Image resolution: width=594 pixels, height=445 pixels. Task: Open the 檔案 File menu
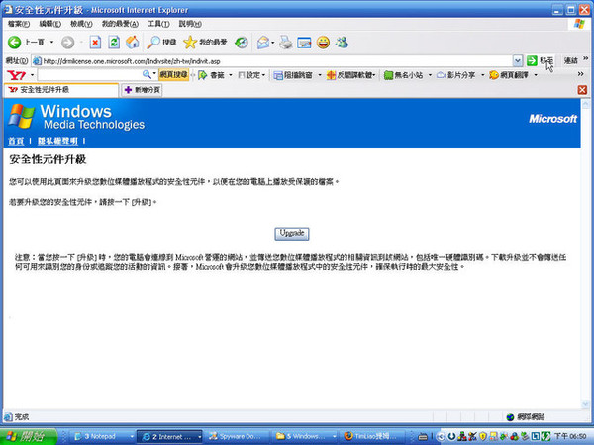coord(19,24)
